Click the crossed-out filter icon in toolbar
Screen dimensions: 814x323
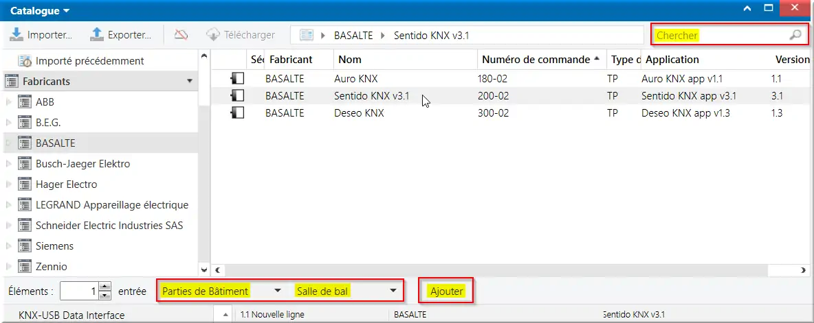point(181,35)
